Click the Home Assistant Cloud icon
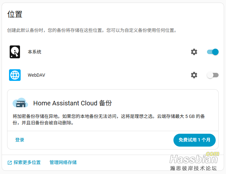The height and width of the screenshot is (174, 226). click(x=20, y=103)
